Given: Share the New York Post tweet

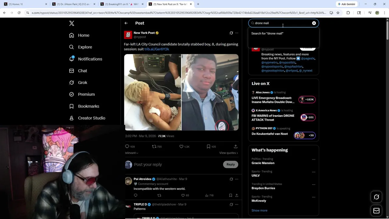Looking at the screenshot, I should pos(236,147).
